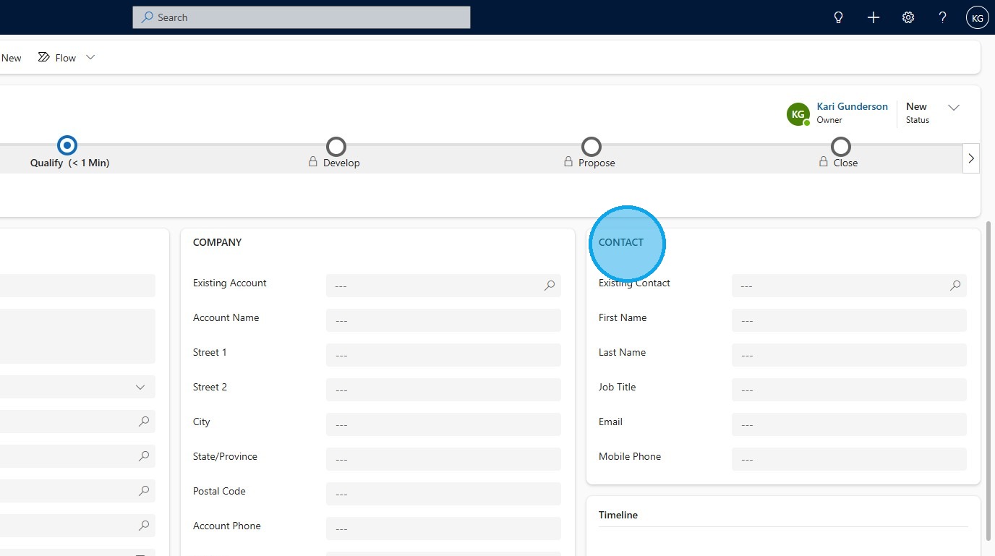Click the State/Province input field
The image size is (995, 556).
pyautogui.click(x=443, y=459)
